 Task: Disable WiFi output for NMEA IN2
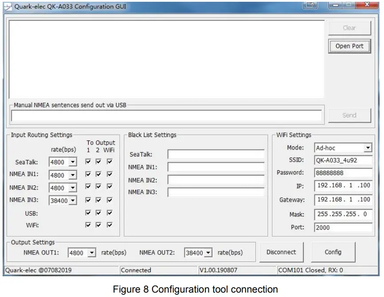(x=110, y=187)
